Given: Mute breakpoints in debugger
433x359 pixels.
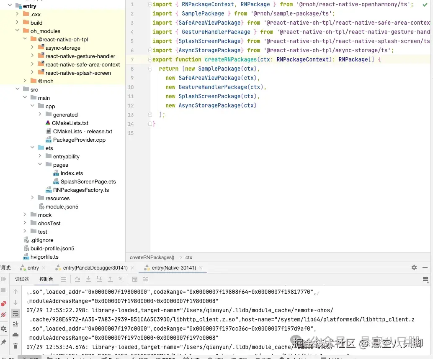Looking at the screenshot, I should [x=4, y=315].
